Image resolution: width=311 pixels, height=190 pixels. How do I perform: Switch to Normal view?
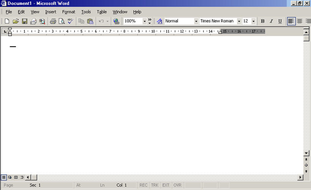point(4,177)
